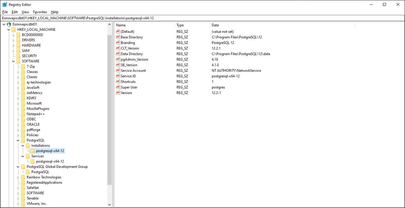Click the string icon beside SB_Version
The width and height of the screenshot is (405, 208).
pyautogui.click(x=118, y=65)
